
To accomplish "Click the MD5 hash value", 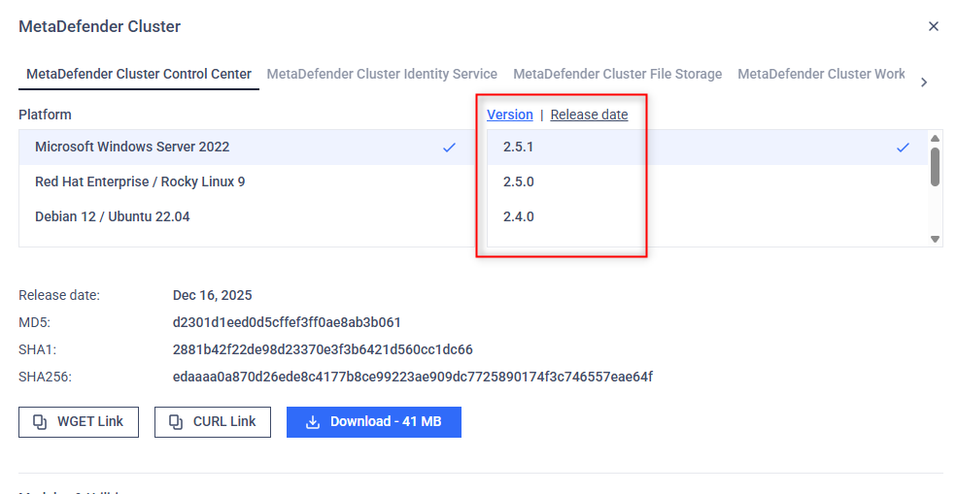I will [x=287, y=322].
